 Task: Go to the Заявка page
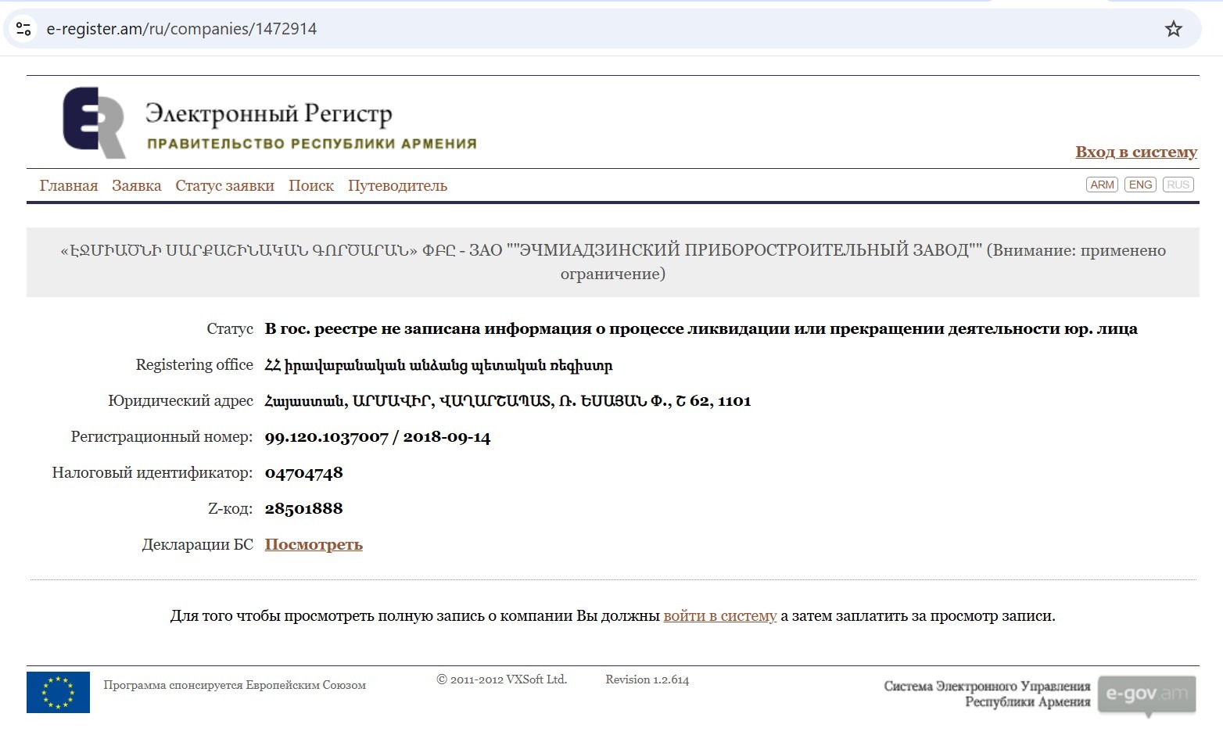[137, 185]
